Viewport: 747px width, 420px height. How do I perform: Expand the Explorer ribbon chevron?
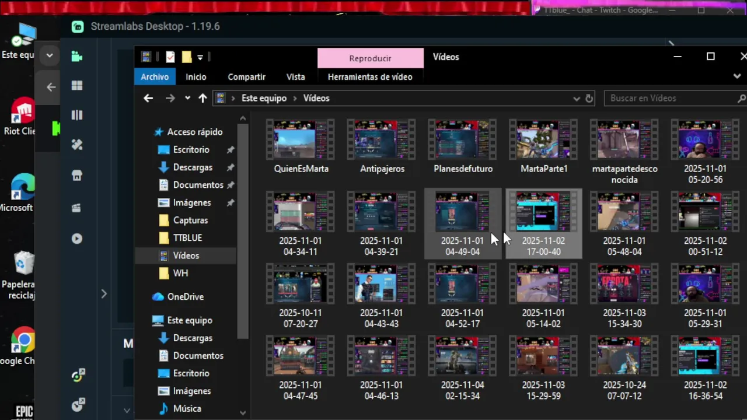737,76
